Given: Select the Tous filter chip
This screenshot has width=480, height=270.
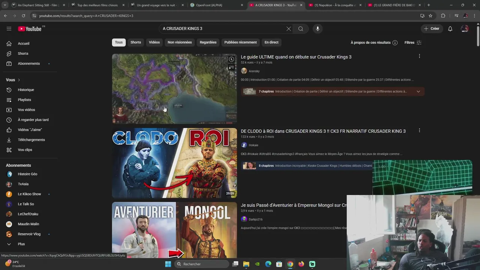Looking at the screenshot, I should pyautogui.click(x=119, y=42).
